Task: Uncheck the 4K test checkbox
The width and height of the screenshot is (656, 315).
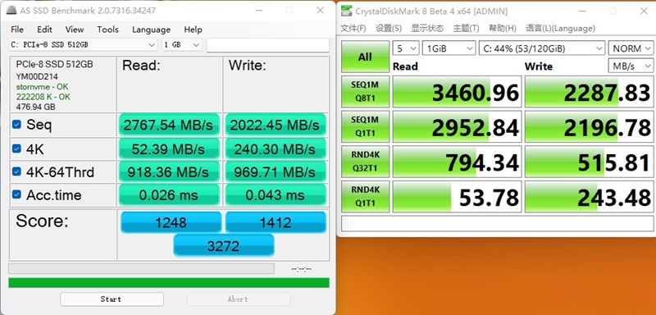Action: point(16,148)
